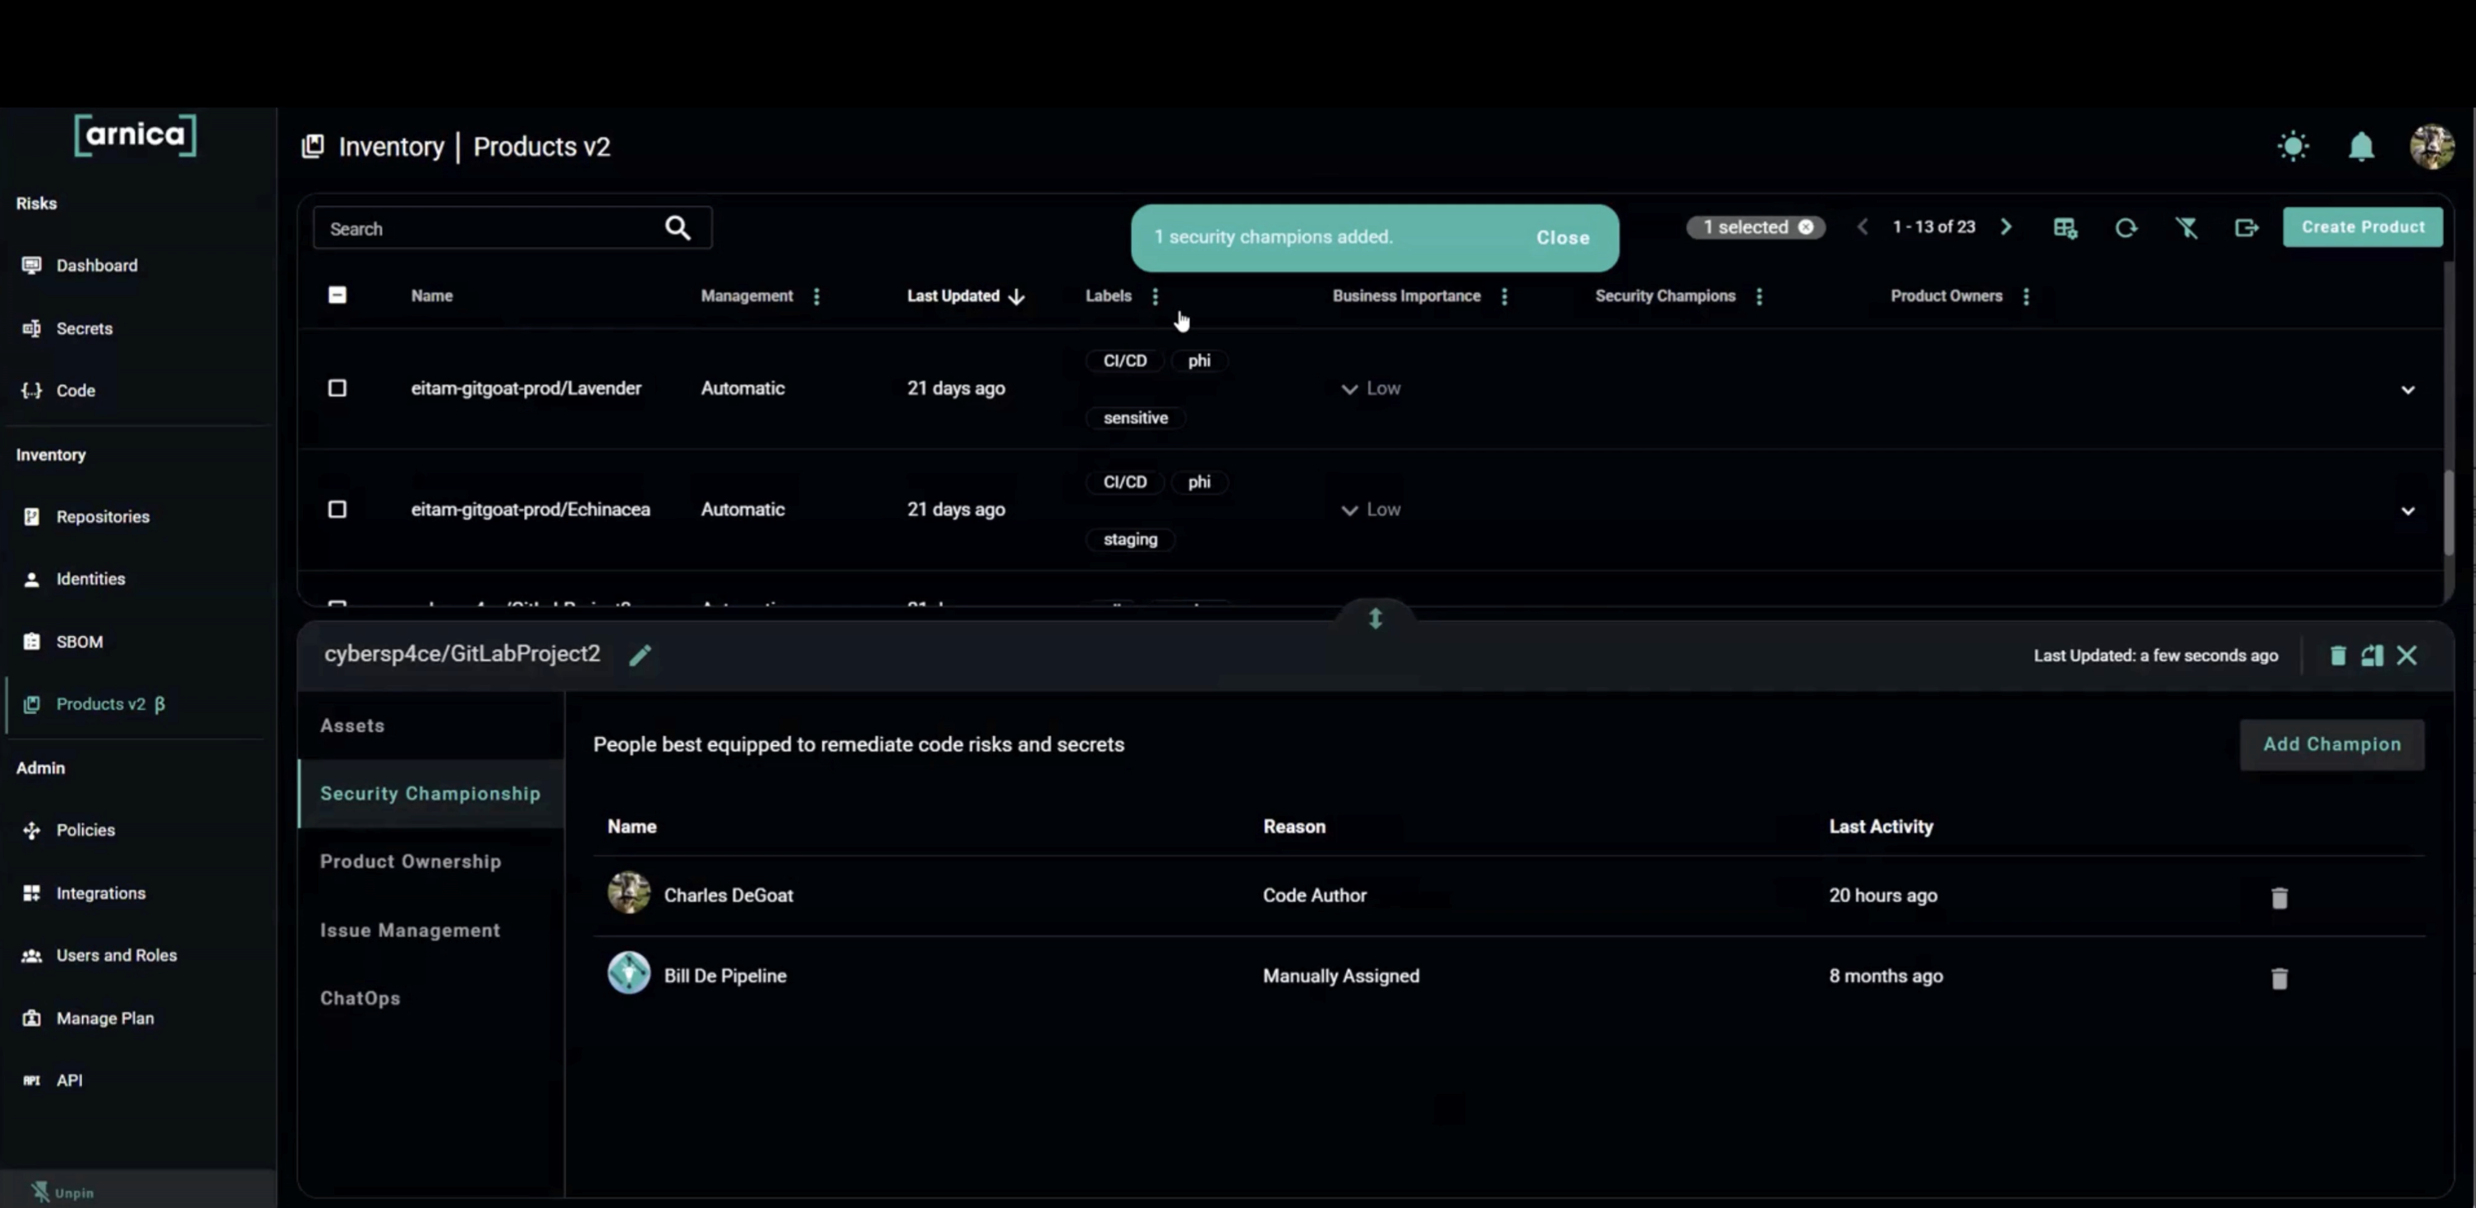Check eitam-gitgoat-prod/Echinacea row checkbox
This screenshot has width=2476, height=1208.
pos(338,509)
